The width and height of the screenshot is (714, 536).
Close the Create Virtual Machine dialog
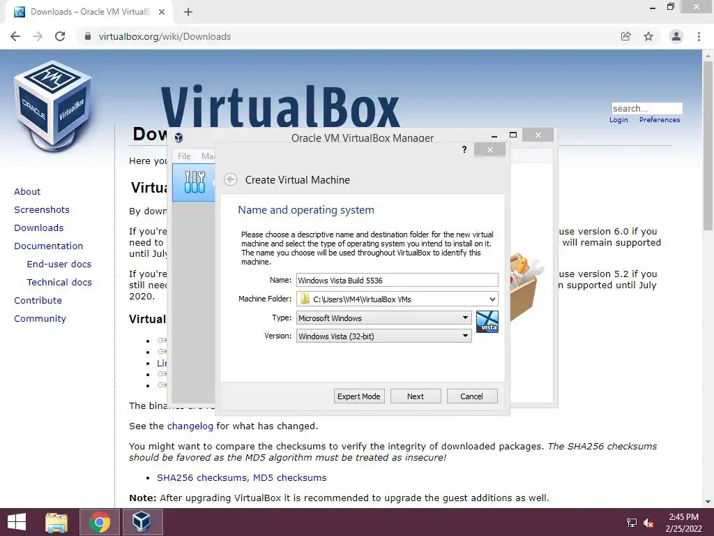pos(490,149)
